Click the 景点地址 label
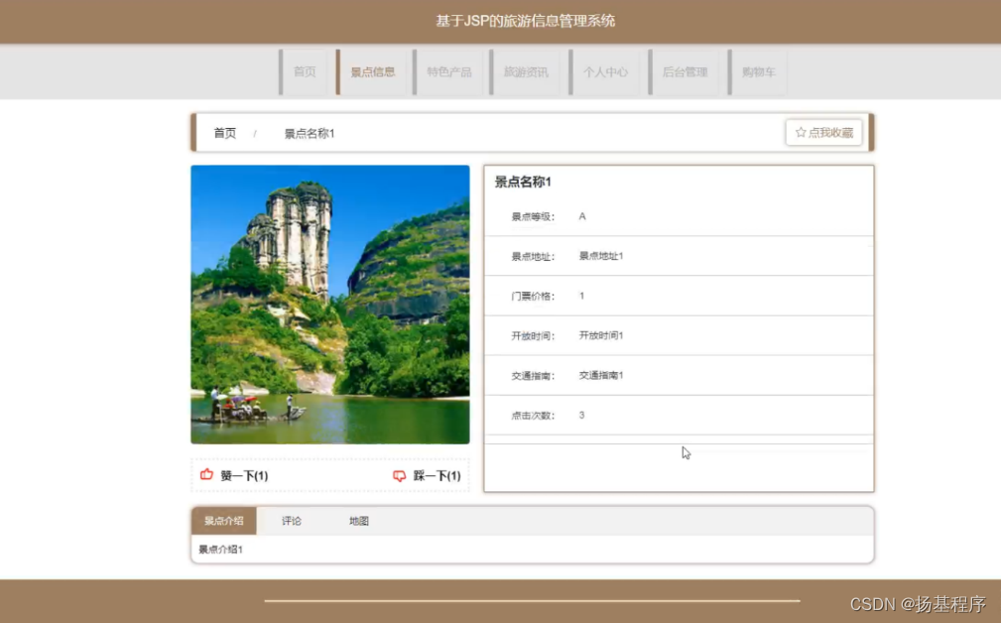 533,257
